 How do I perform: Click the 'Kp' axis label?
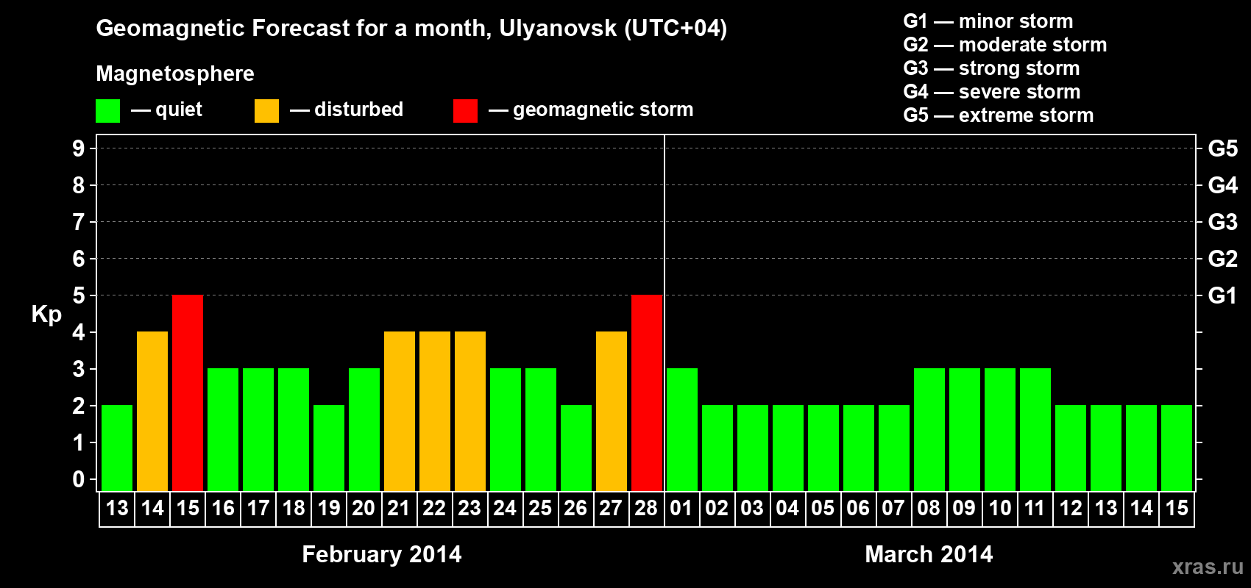click(46, 315)
